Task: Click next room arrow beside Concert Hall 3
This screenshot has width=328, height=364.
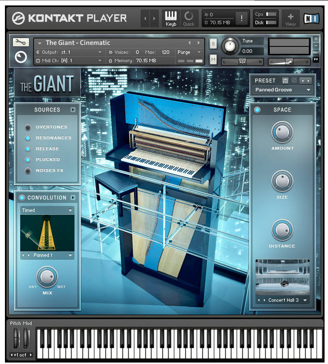Action: [x=264, y=300]
